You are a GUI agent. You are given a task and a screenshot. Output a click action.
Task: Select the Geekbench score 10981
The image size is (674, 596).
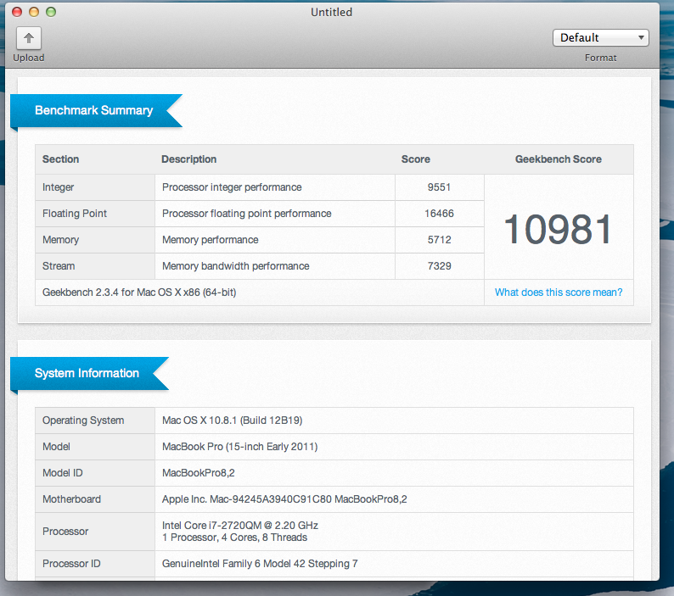click(558, 230)
